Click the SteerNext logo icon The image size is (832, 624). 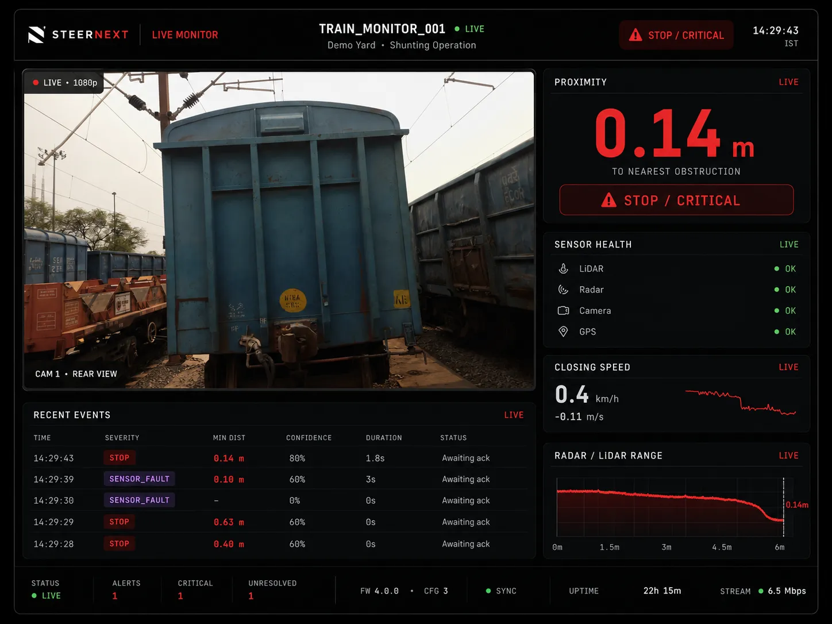[x=36, y=35]
